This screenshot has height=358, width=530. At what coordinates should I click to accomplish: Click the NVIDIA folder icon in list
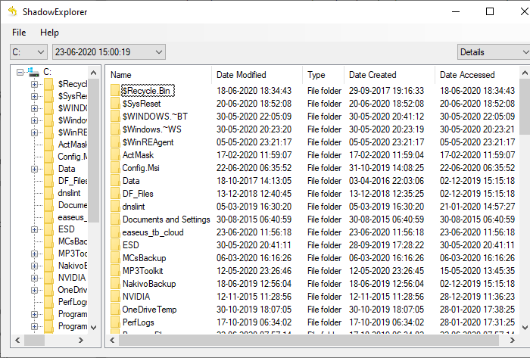[115, 296]
